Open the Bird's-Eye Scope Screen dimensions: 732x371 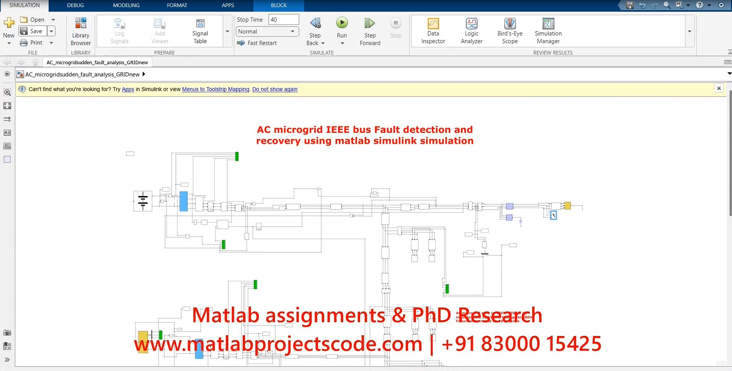click(x=510, y=31)
